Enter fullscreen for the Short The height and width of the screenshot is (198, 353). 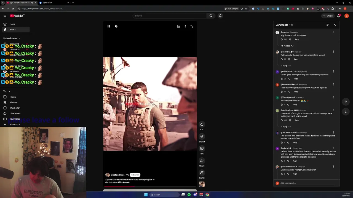(x=192, y=26)
